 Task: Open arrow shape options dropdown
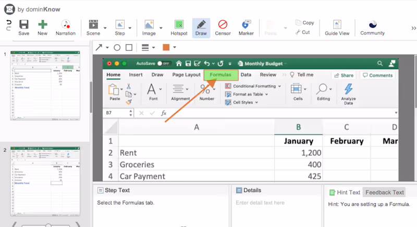coord(107,48)
